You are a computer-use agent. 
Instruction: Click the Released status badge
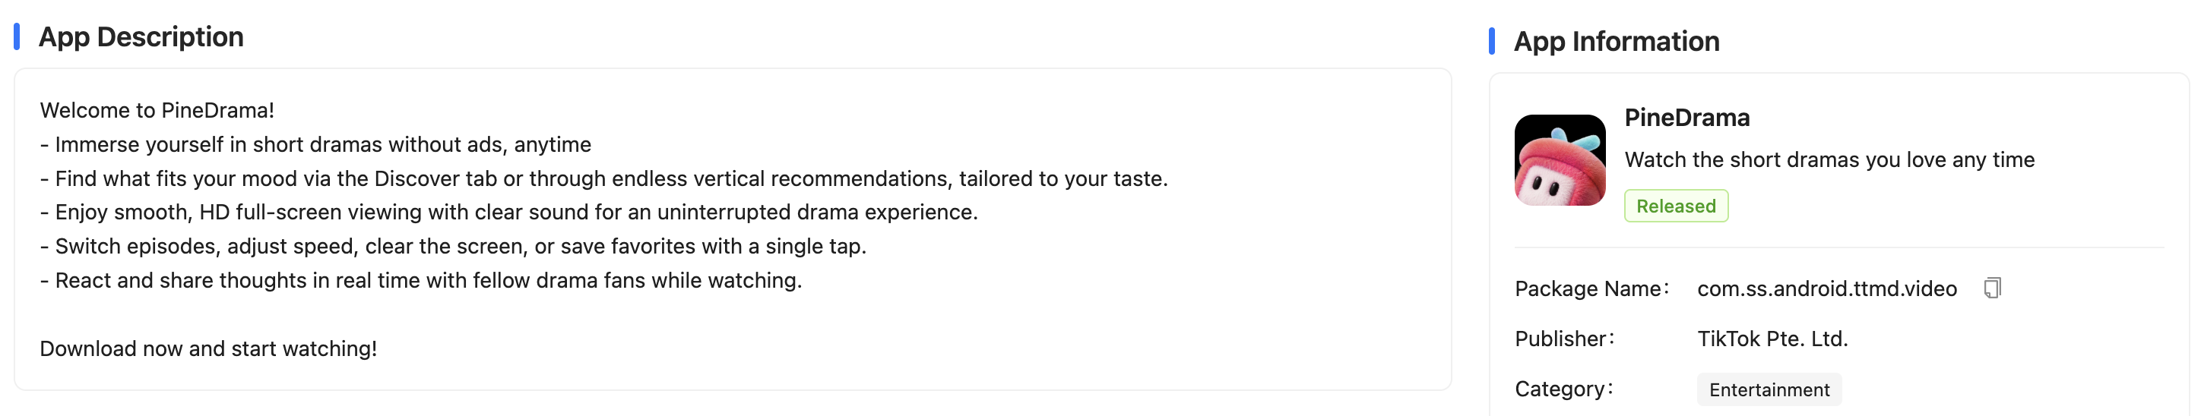tap(1674, 206)
